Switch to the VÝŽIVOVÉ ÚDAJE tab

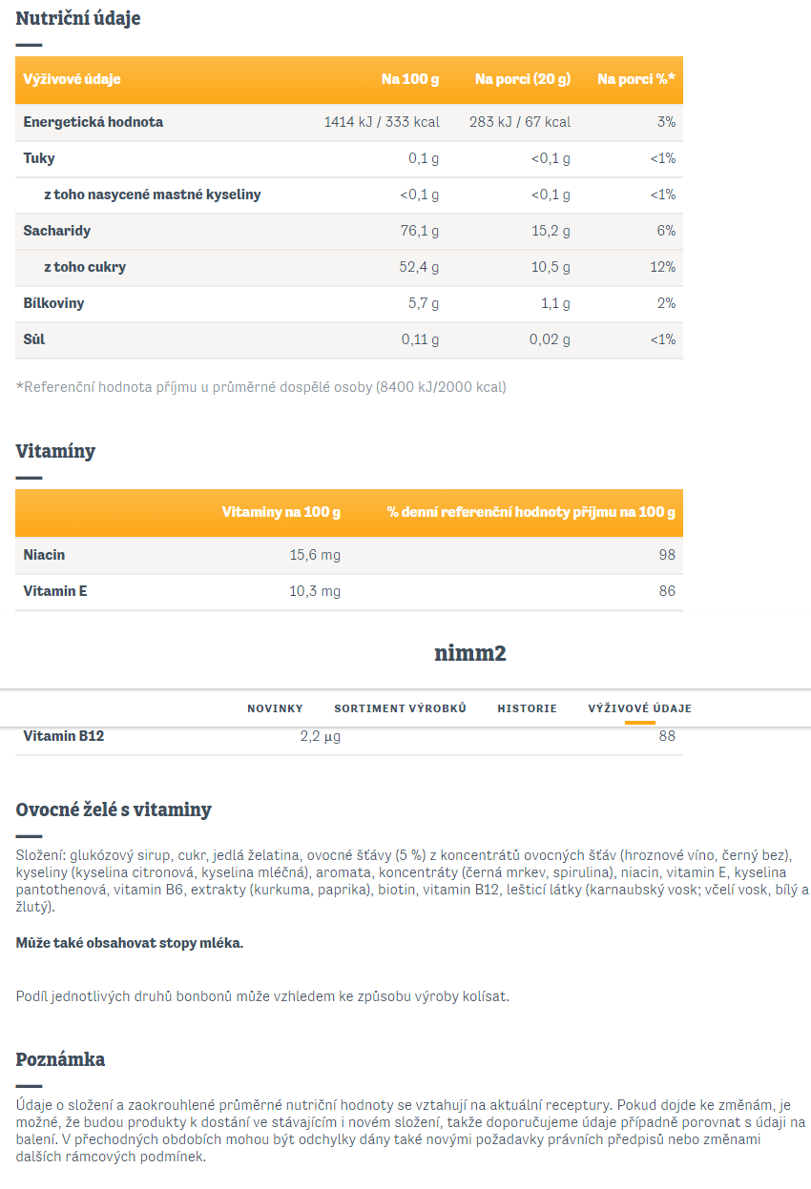coord(639,708)
